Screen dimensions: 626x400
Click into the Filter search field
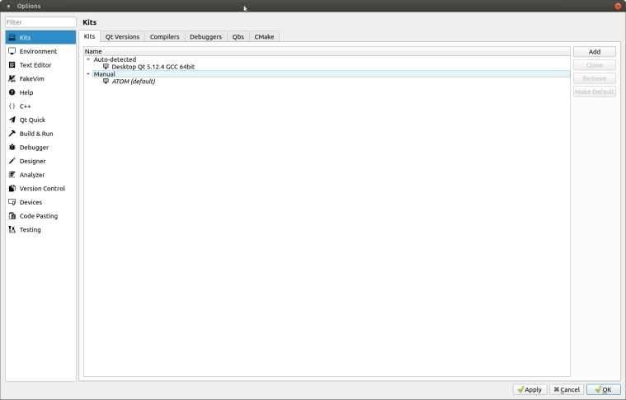[40, 22]
